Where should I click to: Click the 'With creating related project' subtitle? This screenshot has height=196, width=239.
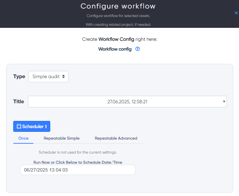[118, 24]
